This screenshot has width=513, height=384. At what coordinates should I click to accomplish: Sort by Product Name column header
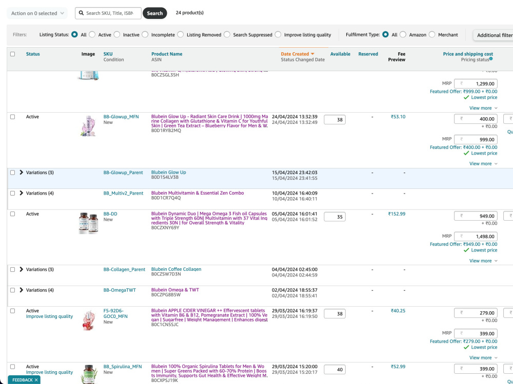(167, 54)
